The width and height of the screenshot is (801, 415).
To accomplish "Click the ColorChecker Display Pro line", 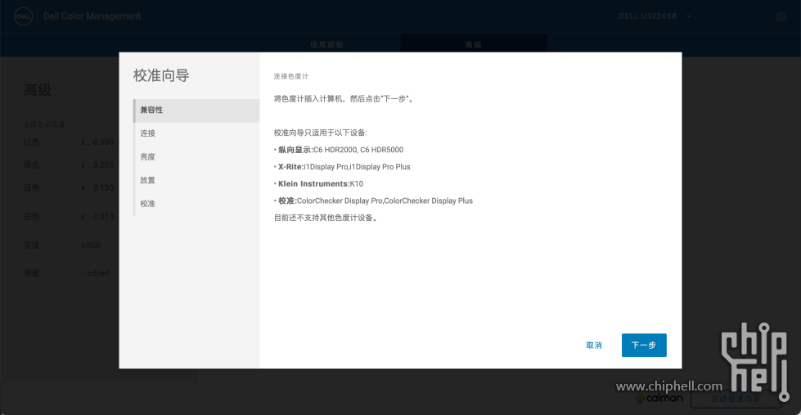I will pyautogui.click(x=373, y=201).
